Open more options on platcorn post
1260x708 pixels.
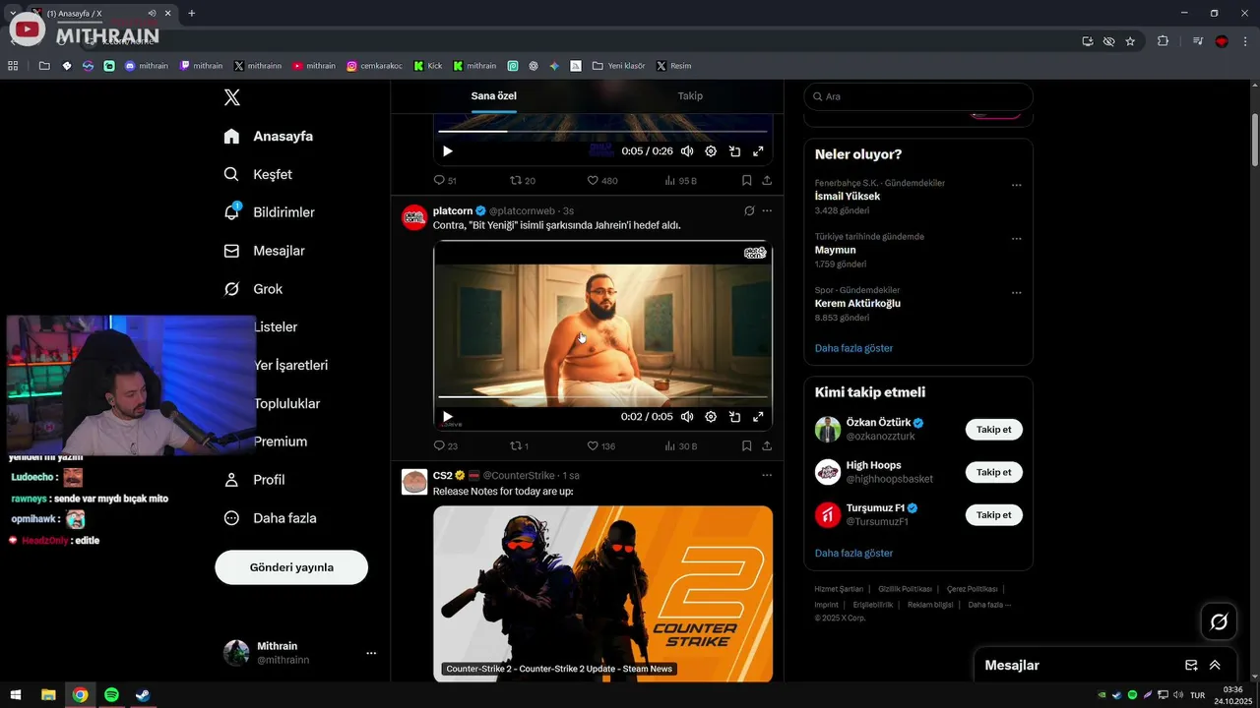(x=767, y=211)
